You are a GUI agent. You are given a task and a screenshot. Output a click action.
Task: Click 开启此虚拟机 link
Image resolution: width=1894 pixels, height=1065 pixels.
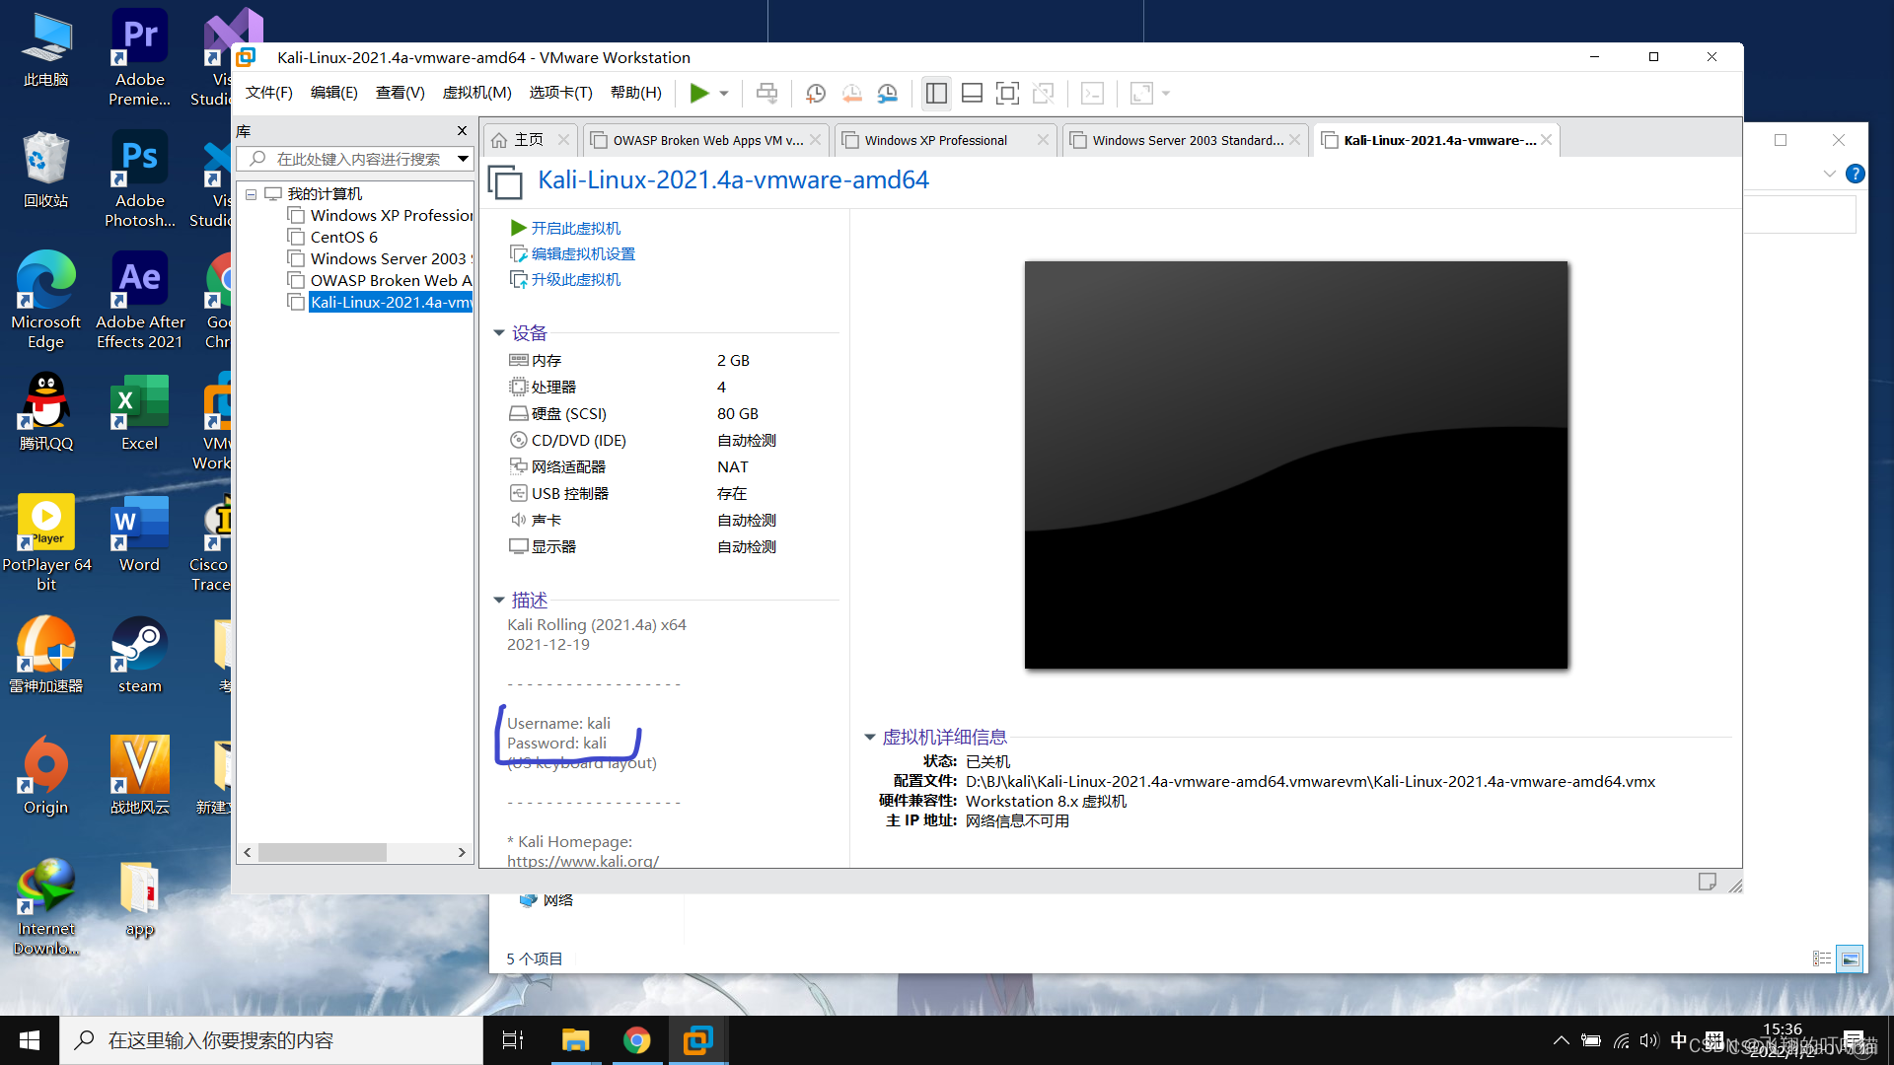coord(575,228)
